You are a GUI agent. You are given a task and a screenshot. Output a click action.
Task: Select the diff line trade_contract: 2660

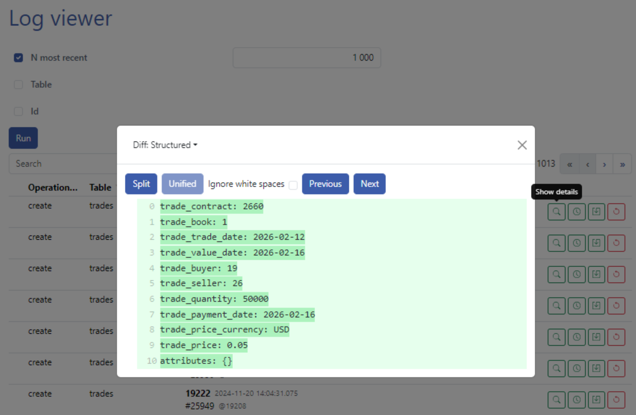(x=212, y=207)
